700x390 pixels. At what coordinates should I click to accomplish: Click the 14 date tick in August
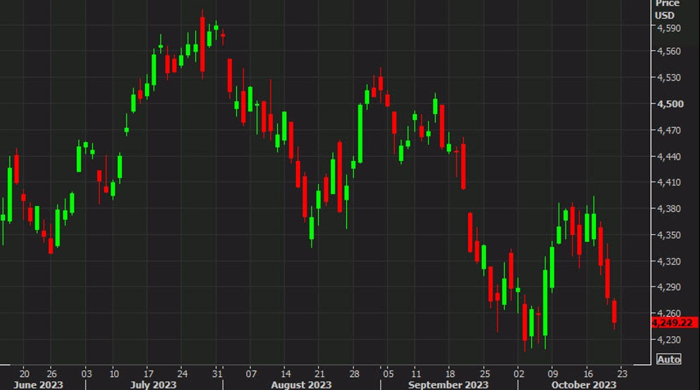(286, 374)
